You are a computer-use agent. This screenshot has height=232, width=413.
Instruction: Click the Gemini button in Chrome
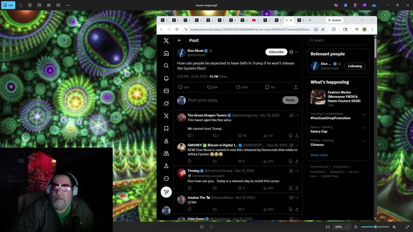click(x=334, y=20)
